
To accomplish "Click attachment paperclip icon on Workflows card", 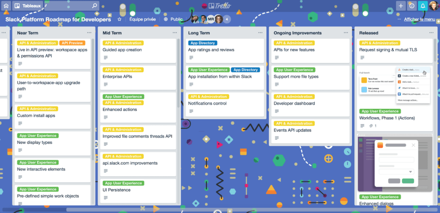I will (371, 126).
